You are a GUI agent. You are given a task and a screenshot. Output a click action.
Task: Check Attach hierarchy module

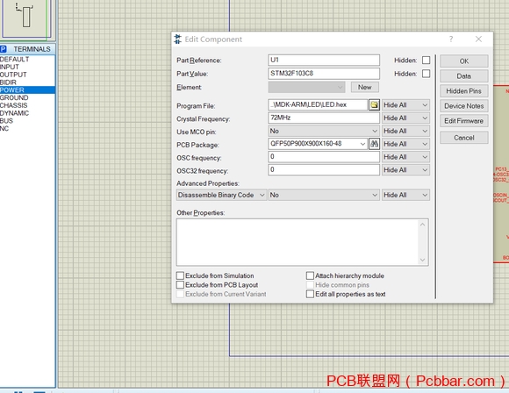click(310, 275)
